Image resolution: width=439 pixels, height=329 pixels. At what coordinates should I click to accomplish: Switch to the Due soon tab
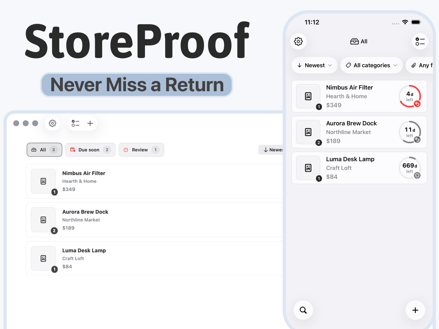pos(91,150)
